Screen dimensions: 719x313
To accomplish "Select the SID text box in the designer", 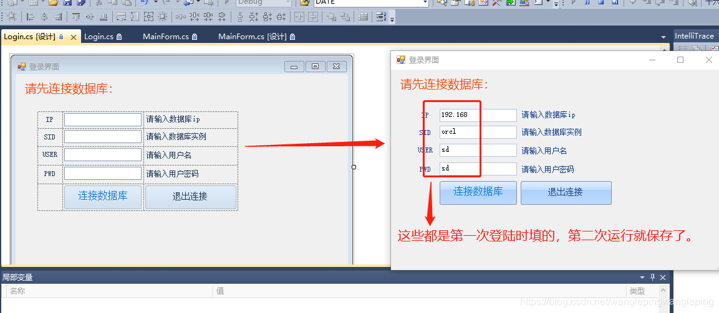I will coord(103,137).
